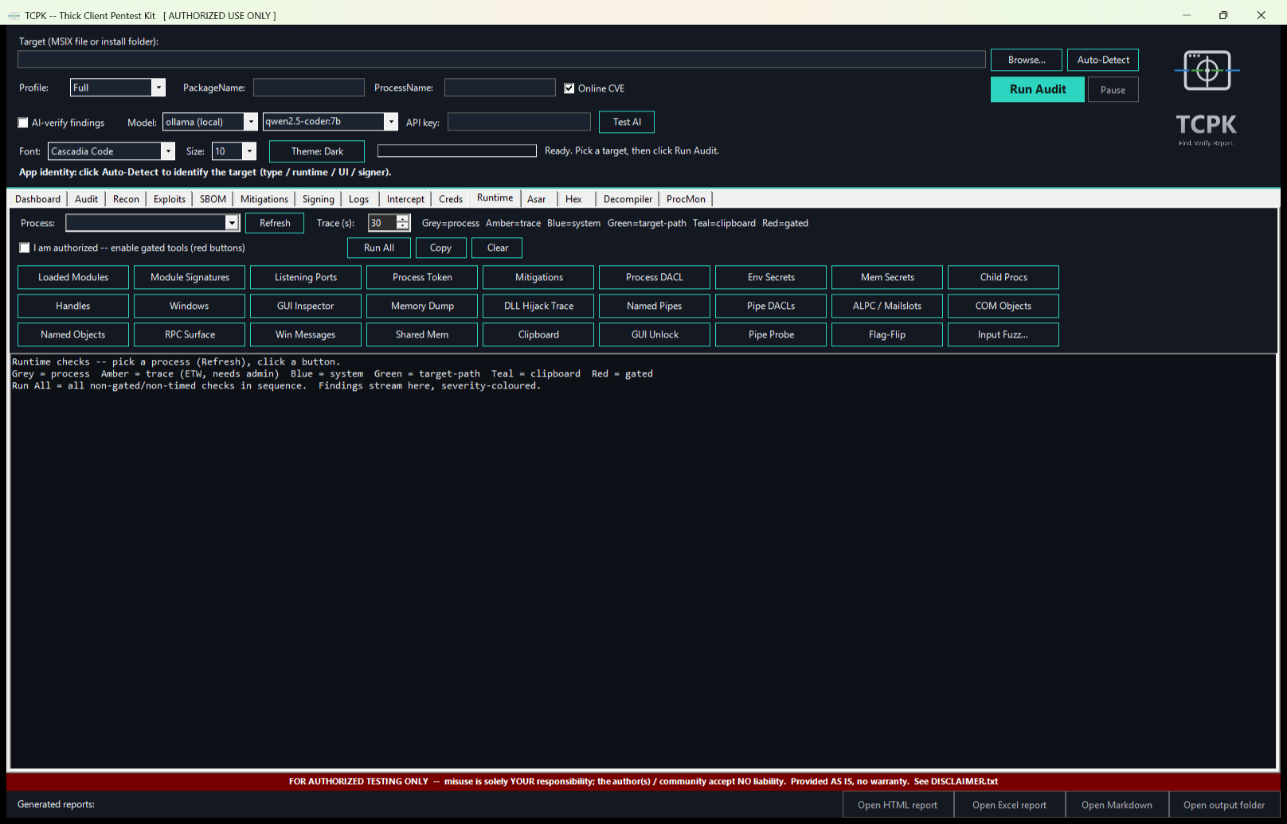This screenshot has width=1287, height=824.
Task: Click the COM Objects button
Action: [x=1003, y=306]
